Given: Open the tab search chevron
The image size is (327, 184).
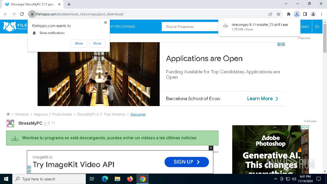Looking at the screenshot, I should pos(286,4).
